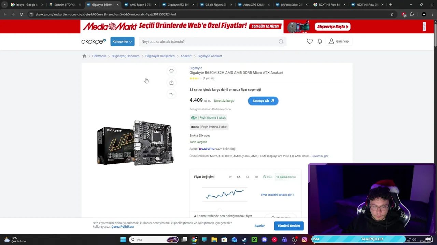Click the Gigabyte B650M S2H product image
Screen dimensions: 437x245
coord(135,143)
